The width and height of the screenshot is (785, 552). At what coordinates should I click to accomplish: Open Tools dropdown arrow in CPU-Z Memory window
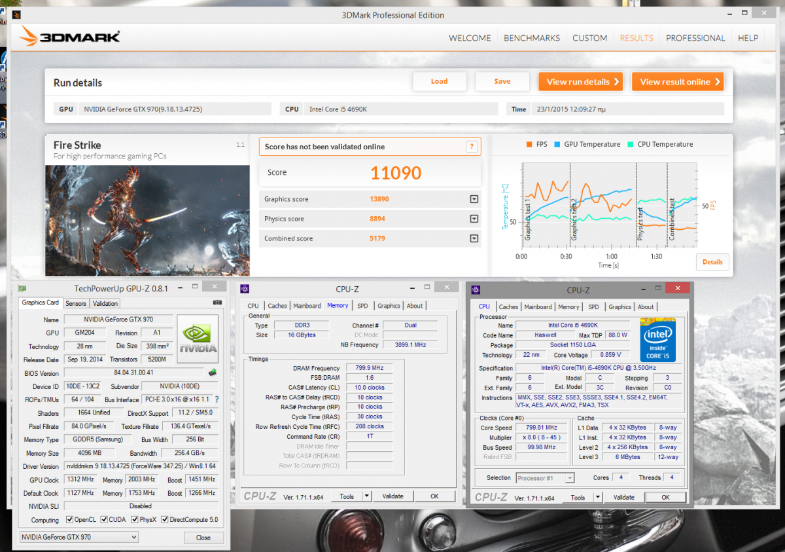pos(366,496)
